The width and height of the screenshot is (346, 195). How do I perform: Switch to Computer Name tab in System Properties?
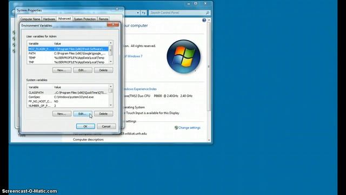tap(30, 19)
